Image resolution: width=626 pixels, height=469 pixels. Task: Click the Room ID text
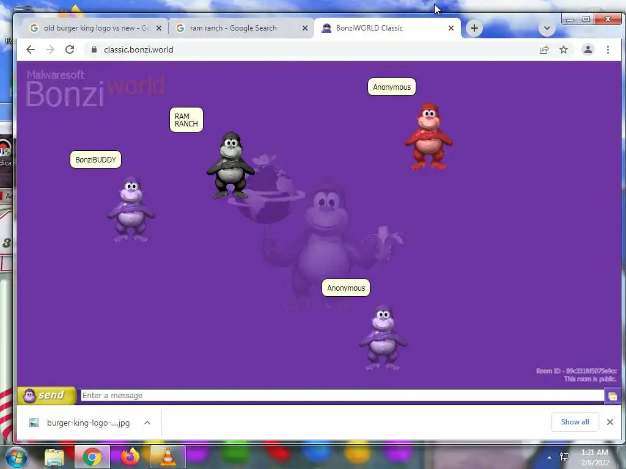pos(576,371)
